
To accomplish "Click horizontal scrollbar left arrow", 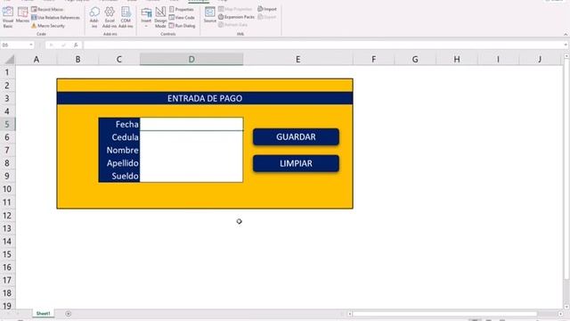I will [x=349, y=314].
